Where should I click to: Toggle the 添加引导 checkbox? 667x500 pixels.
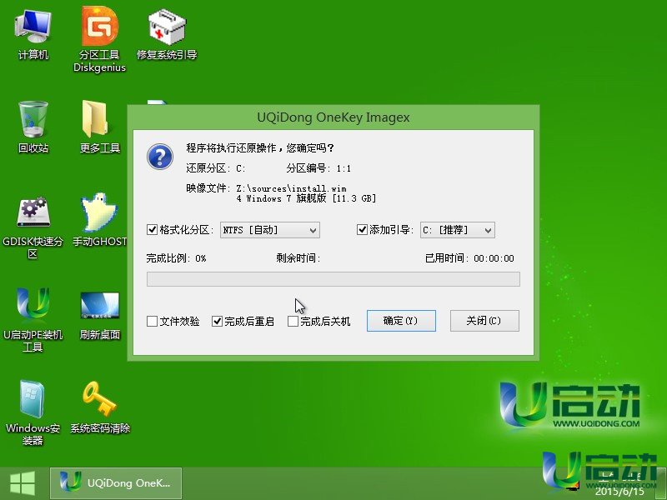(x=362, y=230)
